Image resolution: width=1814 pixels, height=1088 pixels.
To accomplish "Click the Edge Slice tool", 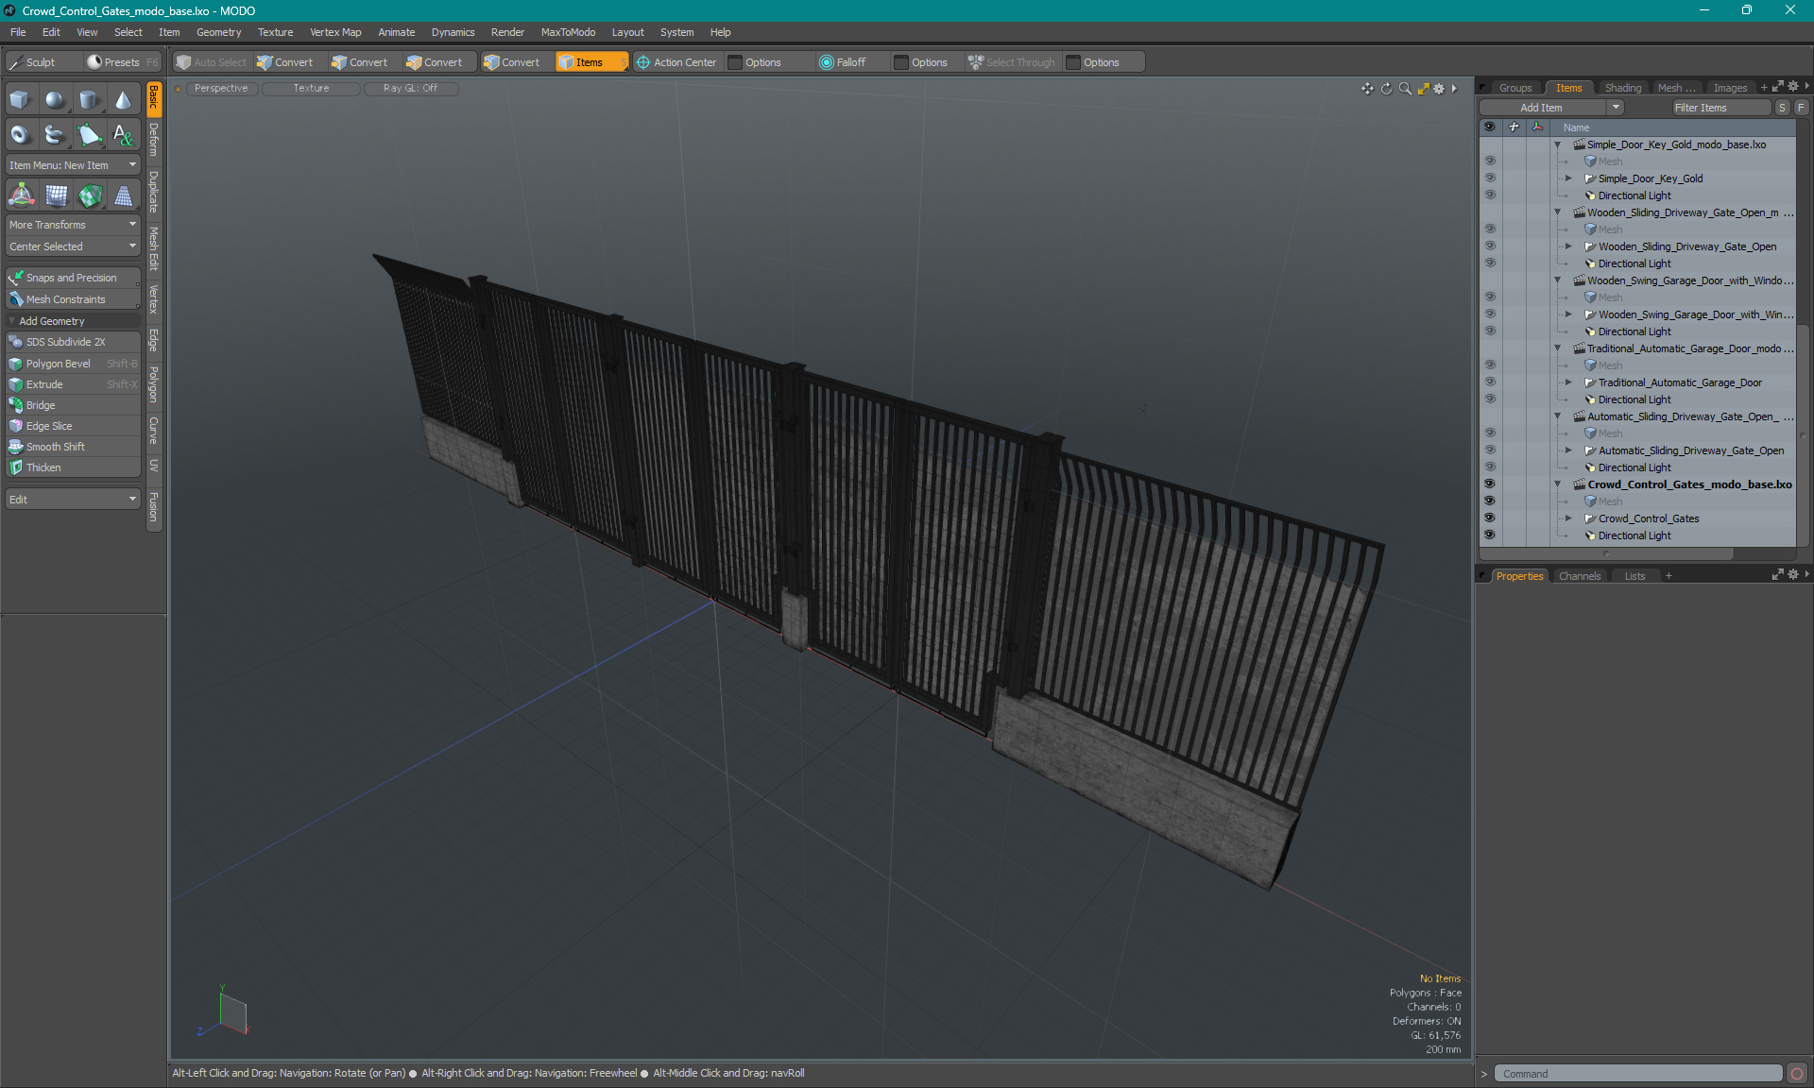I will 73,426.
